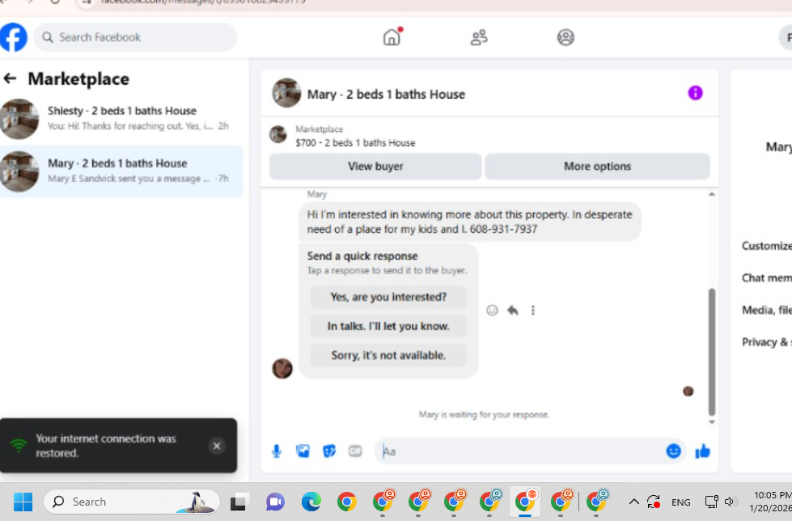Attach a photo with the image icon
This screenshot has width=792, height=521.
[x=303, y=451]
